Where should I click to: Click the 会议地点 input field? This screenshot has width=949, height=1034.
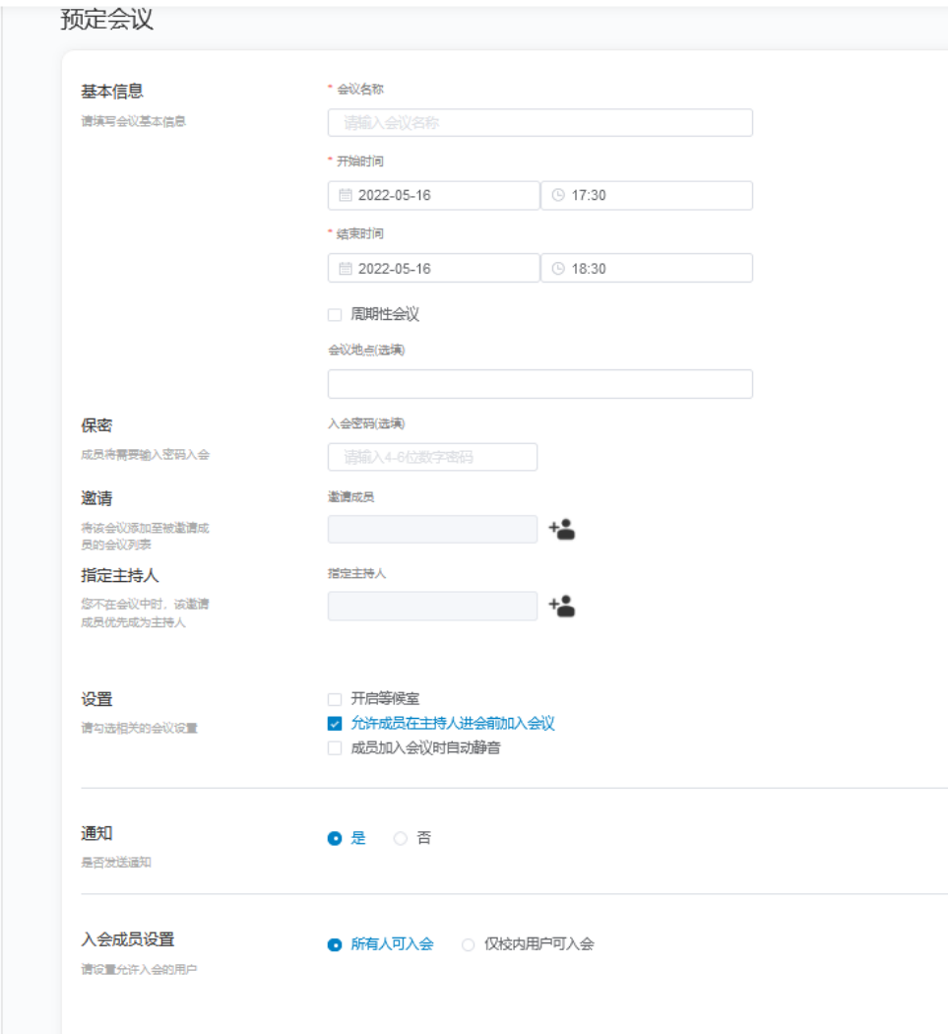coord(539,384)
